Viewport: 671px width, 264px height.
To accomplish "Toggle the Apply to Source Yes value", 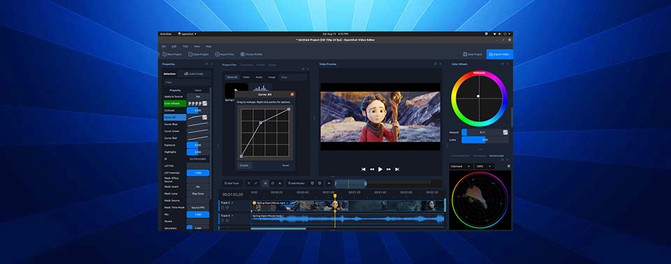I will click(x=198, y=96).
